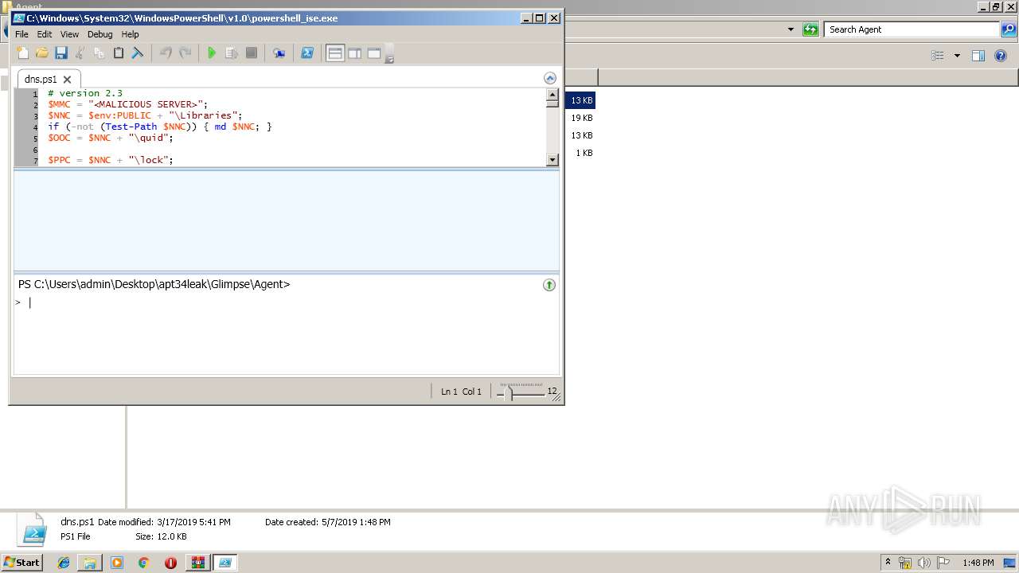Image resolution: width=1019 pixels, height=573 pixels.
Task: Run selection with the Run Selection icon
Action: [232, 53]
